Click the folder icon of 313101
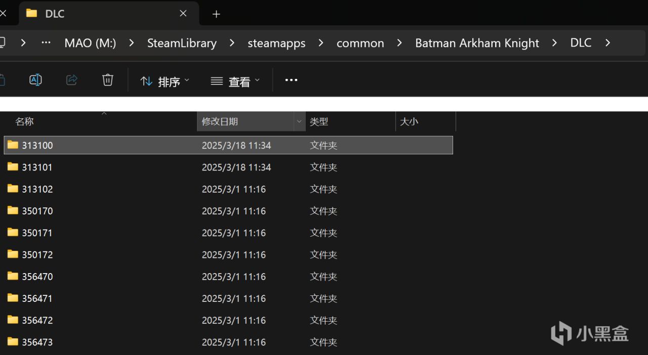This screenshot has height=355, width=648. pos(13,166)
